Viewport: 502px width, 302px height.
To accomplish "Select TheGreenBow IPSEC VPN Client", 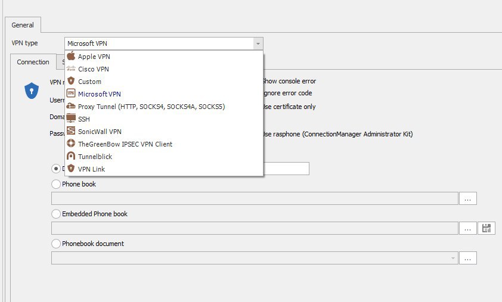I will 164,144.
